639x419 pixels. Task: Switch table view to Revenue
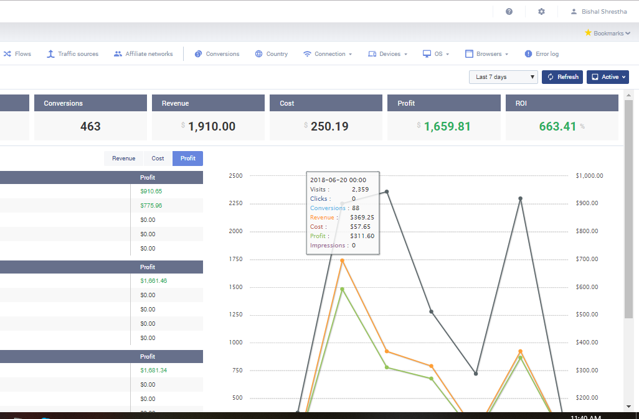[123, 159]
